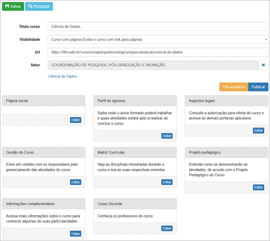270x241 pixels.
Task: Edit the Gestão do Curso section
Action: pyautogui.click(x=75, y=182)
